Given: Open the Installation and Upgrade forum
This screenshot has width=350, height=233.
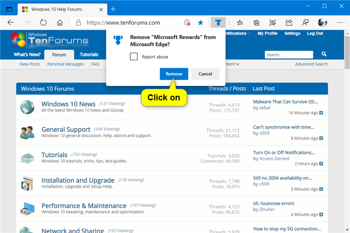Looking at the screenshot, I should (x=77, y=180).
